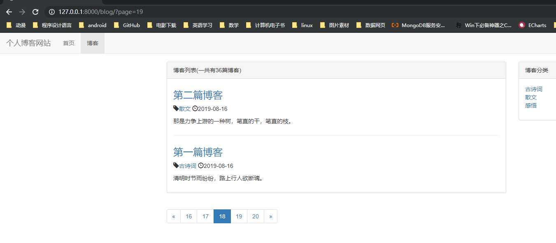
Task: Click the 博客分类 panel heading
Action: (537, 70)
